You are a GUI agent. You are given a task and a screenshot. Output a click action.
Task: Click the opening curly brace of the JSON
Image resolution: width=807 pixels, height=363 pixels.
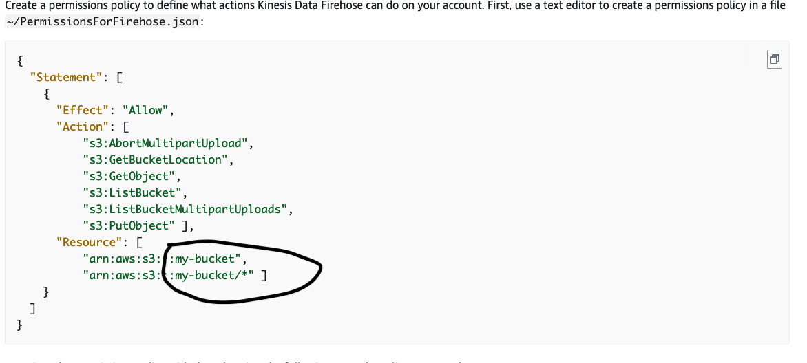20,60
